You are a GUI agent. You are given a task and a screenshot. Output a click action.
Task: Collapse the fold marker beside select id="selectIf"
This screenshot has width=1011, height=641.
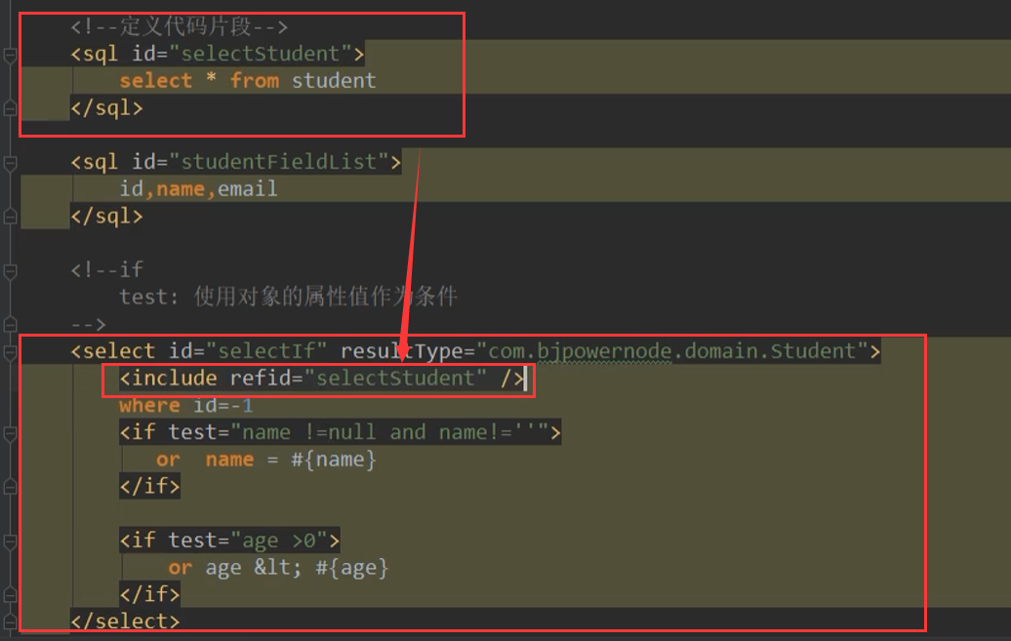tap(10, 353)
